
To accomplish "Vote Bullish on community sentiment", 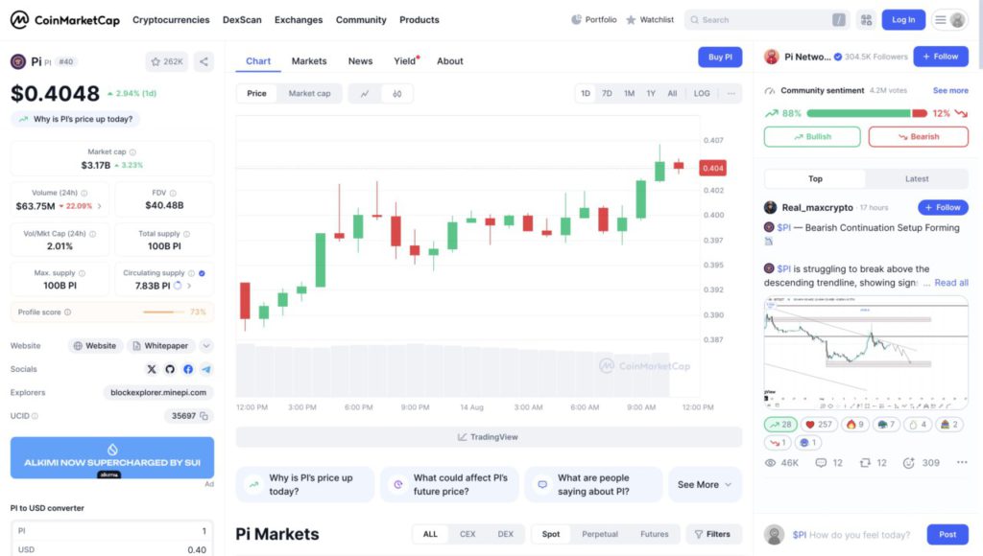I will [x=812, y=137].
